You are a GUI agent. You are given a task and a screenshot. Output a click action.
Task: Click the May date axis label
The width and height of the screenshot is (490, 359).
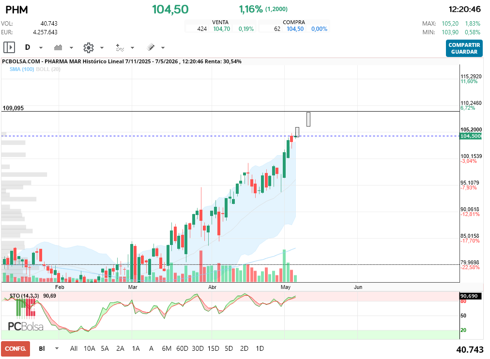tap(286, 287)
